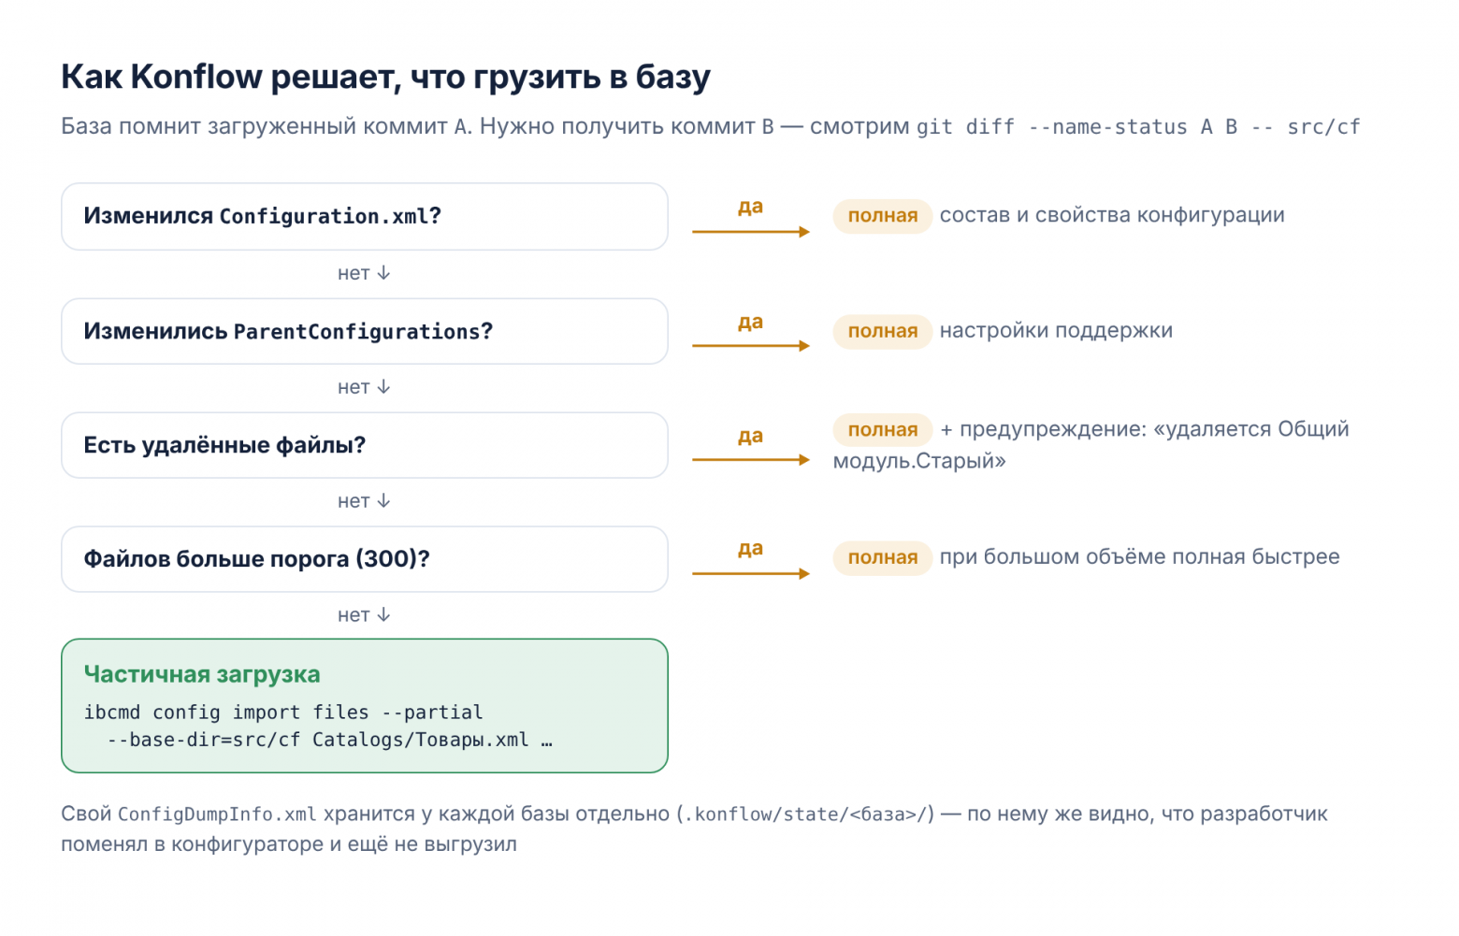Select the "git diff --name-status A B -- src/cf" command

pyautogui.click(x=1138, y=127)
